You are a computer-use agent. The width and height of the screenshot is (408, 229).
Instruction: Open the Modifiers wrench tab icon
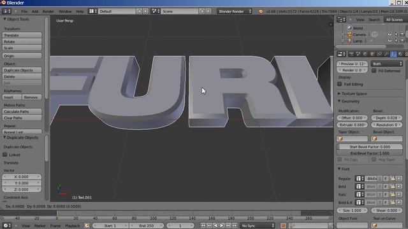click(386, 54)
